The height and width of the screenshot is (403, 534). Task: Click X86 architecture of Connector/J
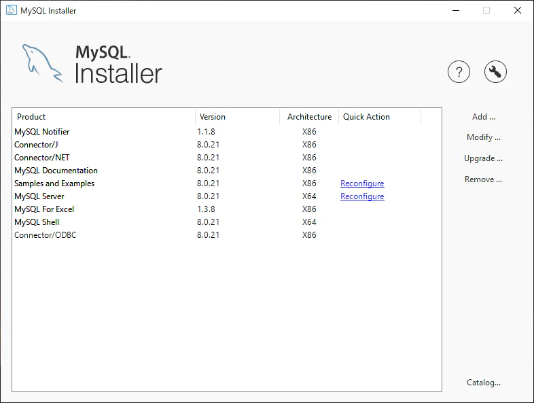[309, 145]
